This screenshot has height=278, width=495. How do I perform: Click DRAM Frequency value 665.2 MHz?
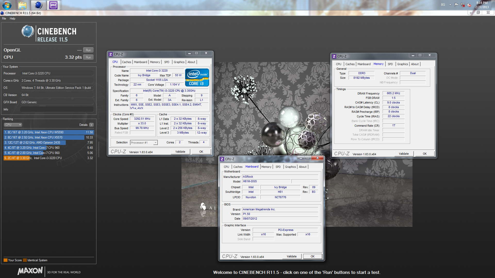pyautogui.click(x=393, y=93)
